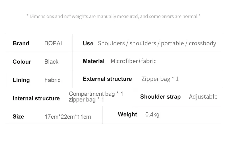Select the Microfiber+fabric value
Screen dimensions: 227x144
click(x=134, y=61)
